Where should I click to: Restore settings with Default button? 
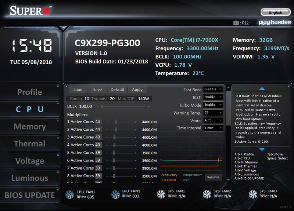(x=117, y=90)
